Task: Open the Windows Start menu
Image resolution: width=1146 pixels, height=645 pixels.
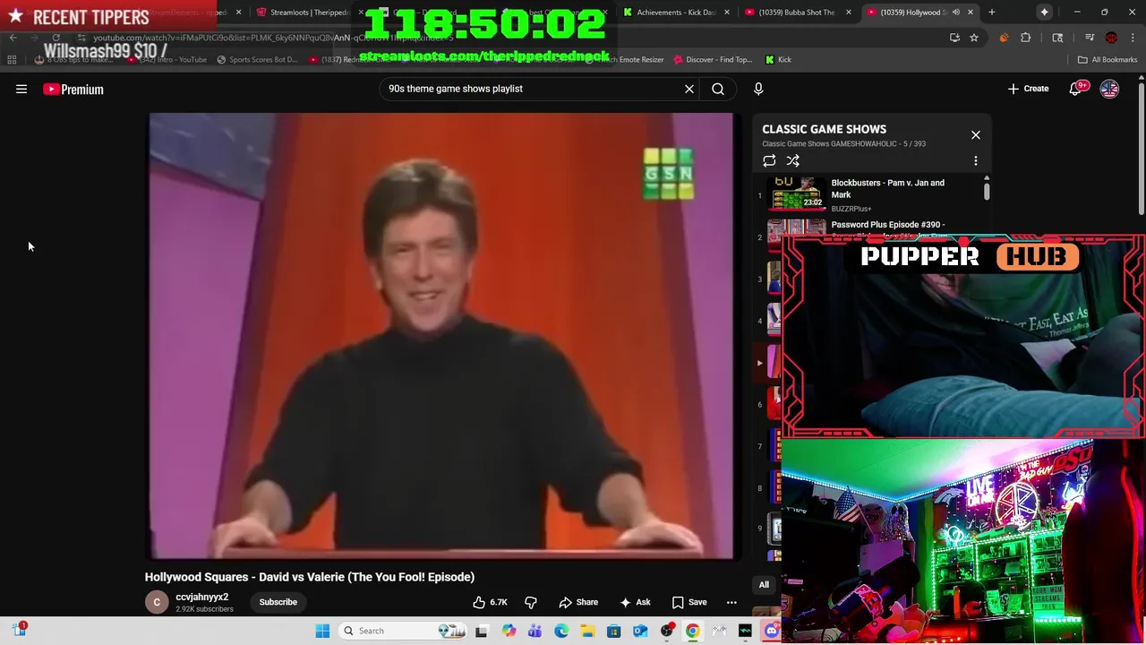Action: point(322,631)
